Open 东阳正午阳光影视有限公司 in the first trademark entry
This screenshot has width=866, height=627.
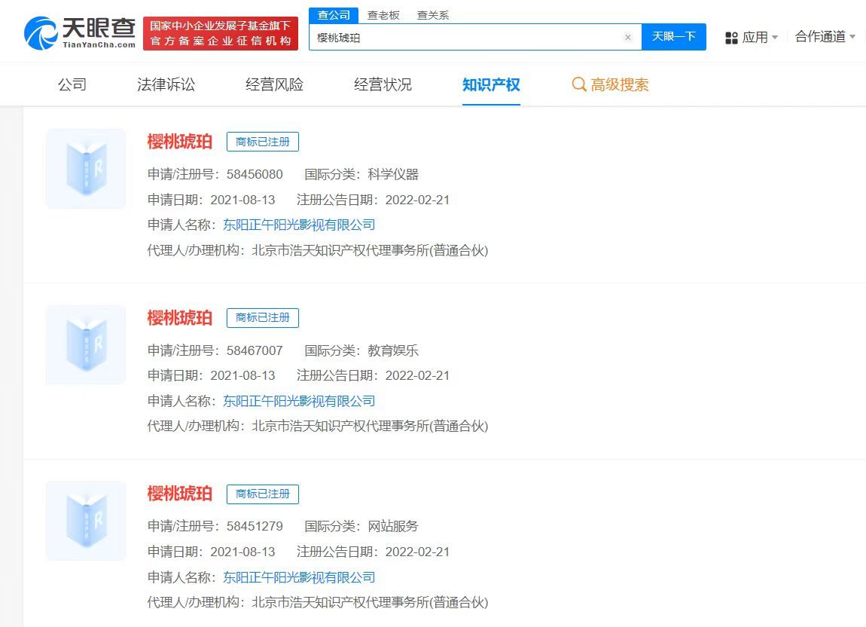point(300,225)
